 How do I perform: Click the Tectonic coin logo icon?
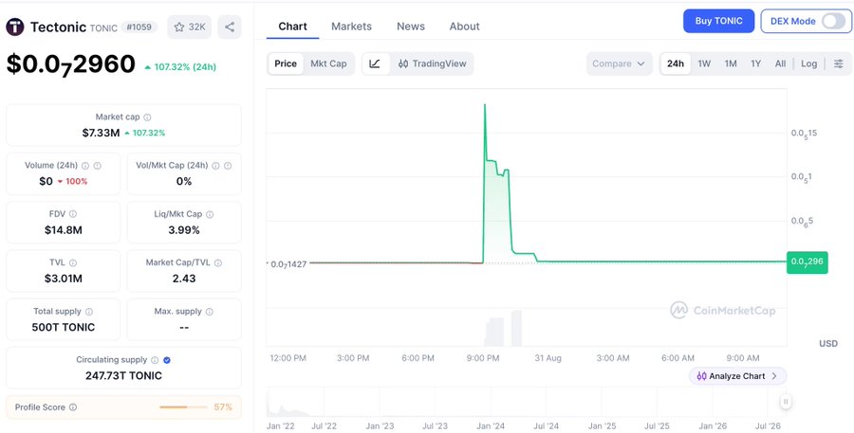point(14,27)
